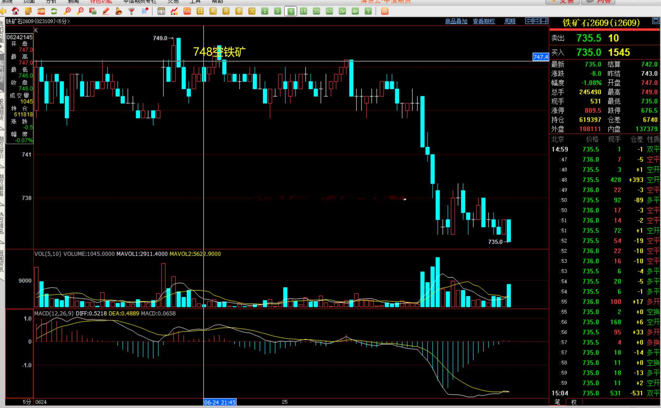
Task: Click the 问答 button at top right
Action: (598, 2)
